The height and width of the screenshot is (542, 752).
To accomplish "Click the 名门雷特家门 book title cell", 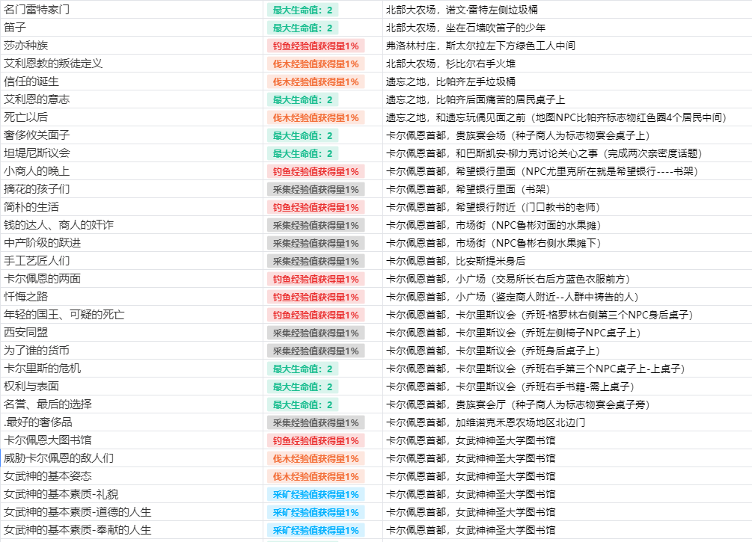I will tap(132, 10).
